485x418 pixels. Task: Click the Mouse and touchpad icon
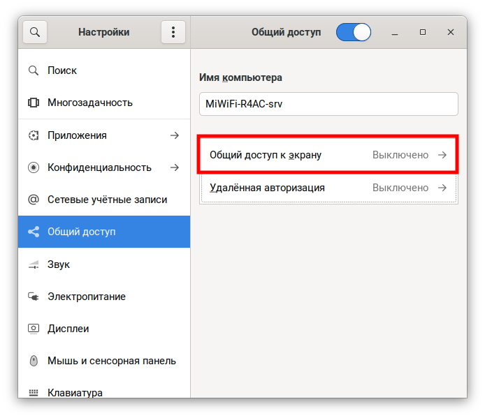click(33, 361)
